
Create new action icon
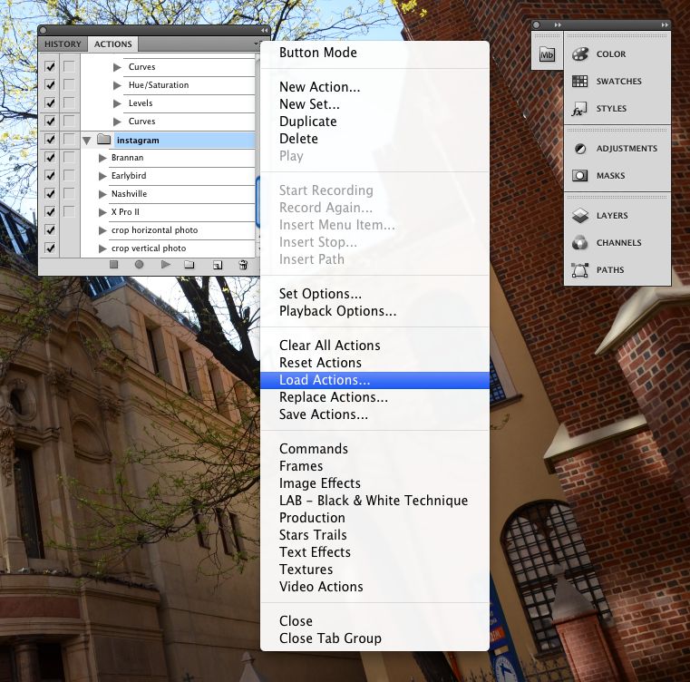point(218,265)
